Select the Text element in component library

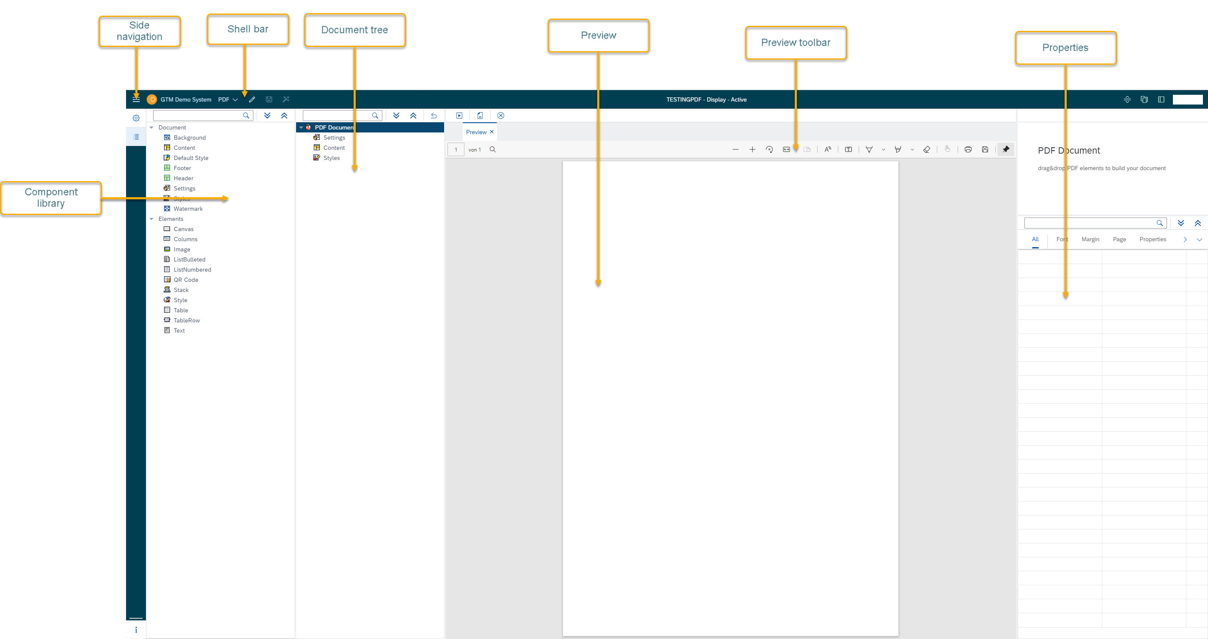pyautogui.click(x=178, y=331)
